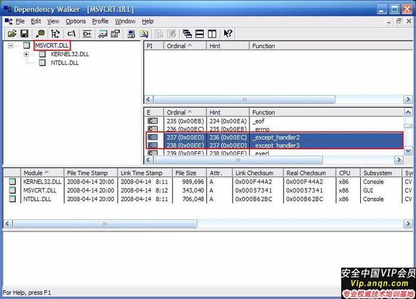Sort modules by File Time Stamp header
This screenshot has height=299, width=416.
91,173
